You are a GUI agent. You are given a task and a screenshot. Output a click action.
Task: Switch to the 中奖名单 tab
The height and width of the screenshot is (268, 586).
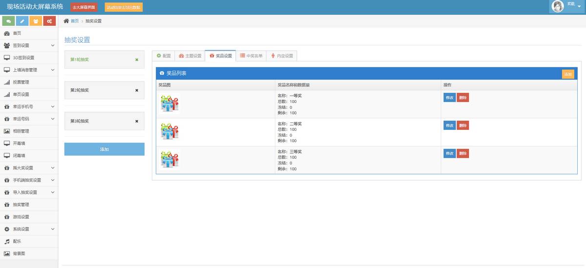[251, 56]
